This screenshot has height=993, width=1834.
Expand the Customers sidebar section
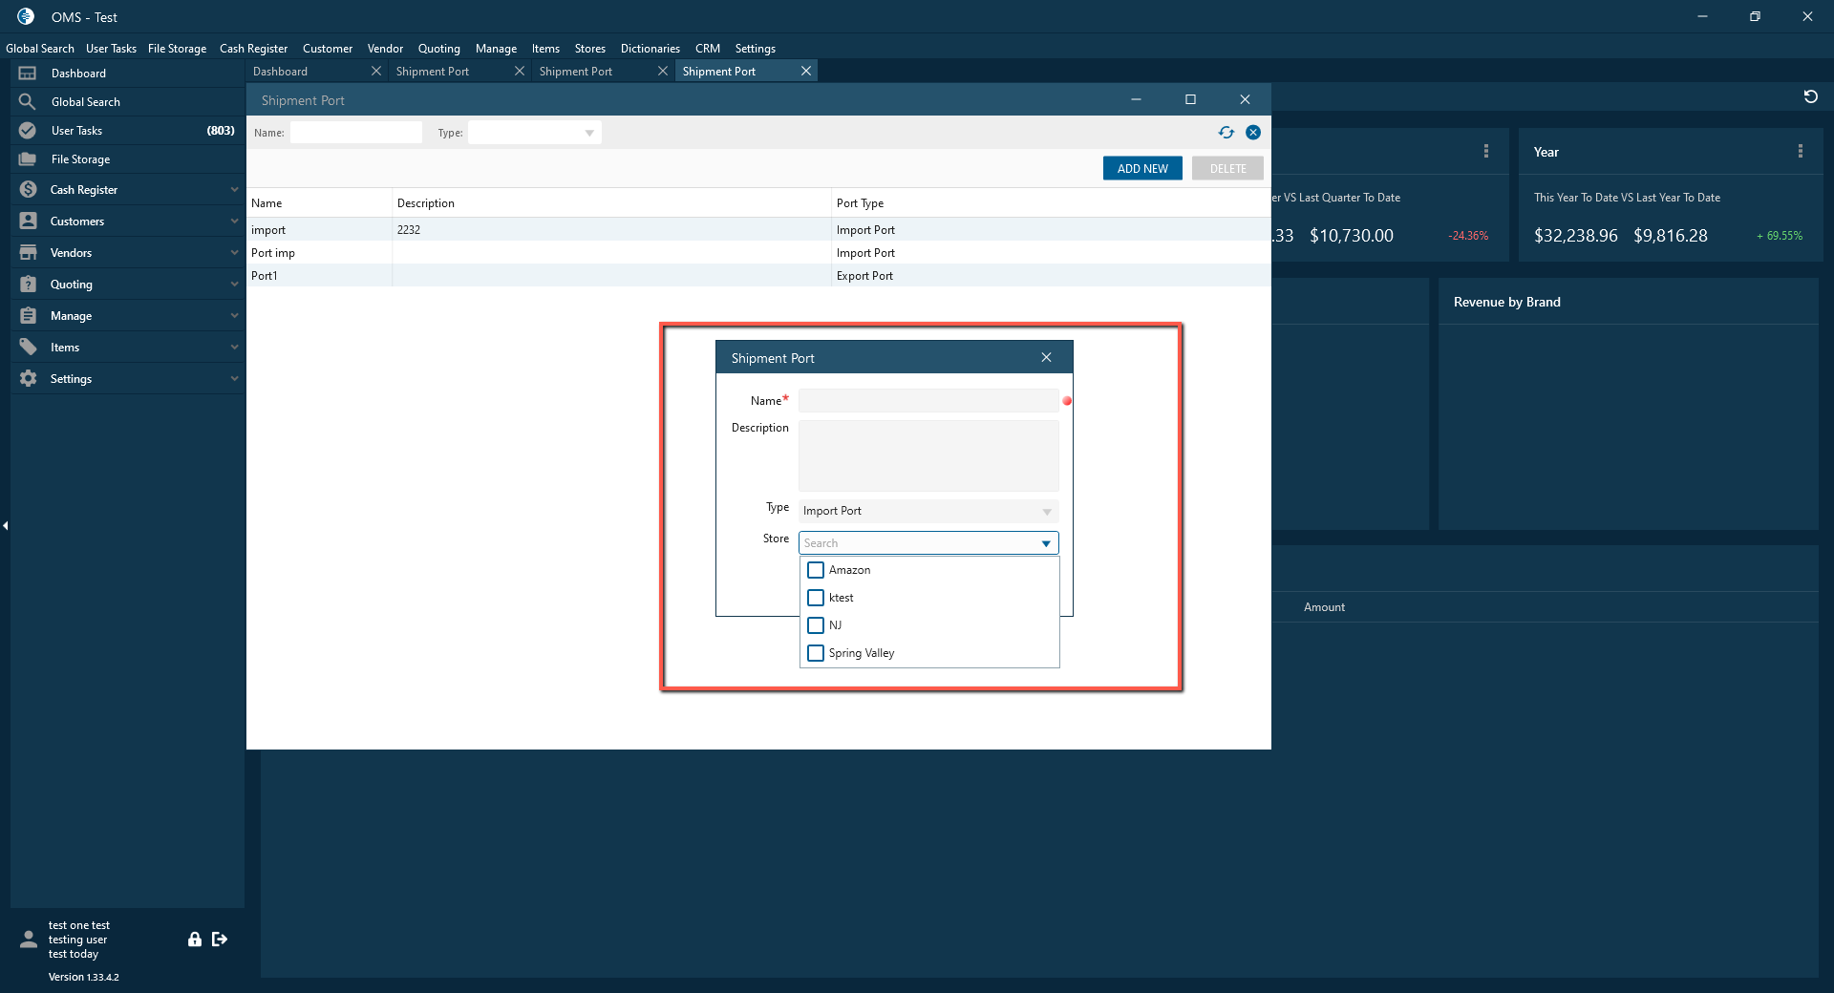coord(234,222)
